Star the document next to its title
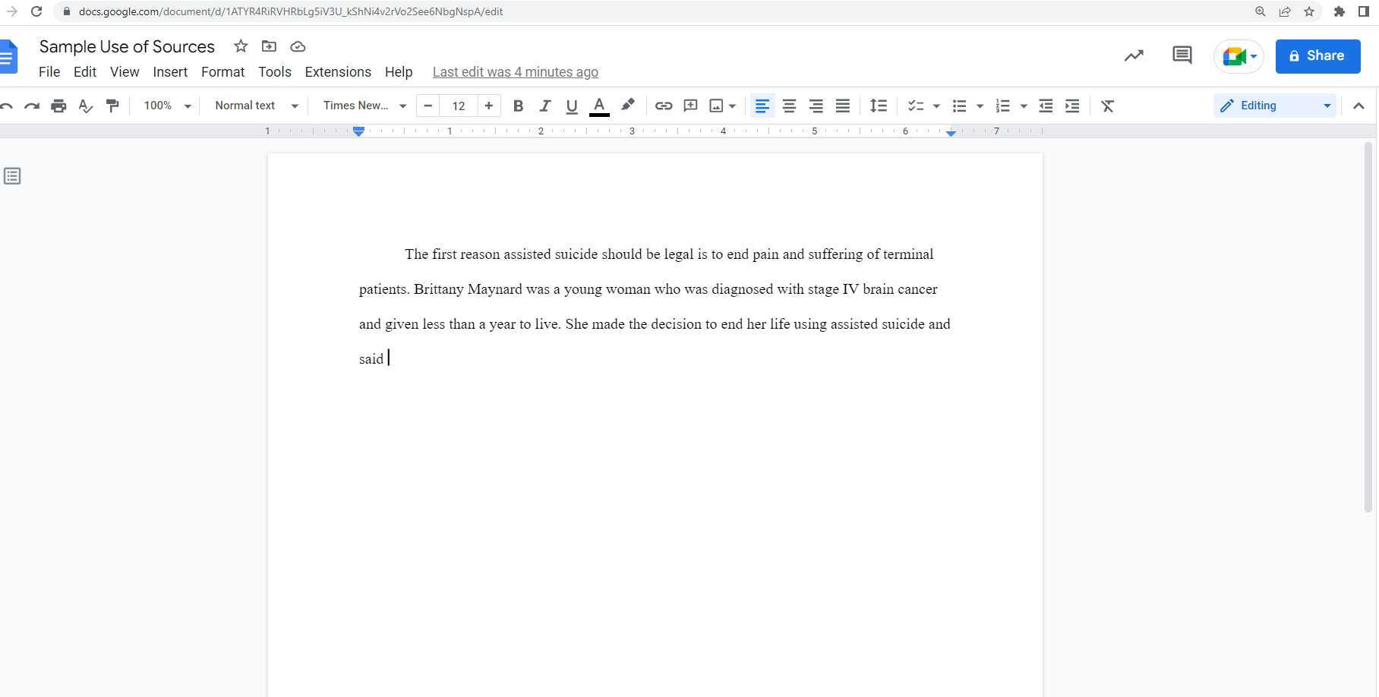Viewport: 1379px width, 697px height. click(x=241, y=46)
